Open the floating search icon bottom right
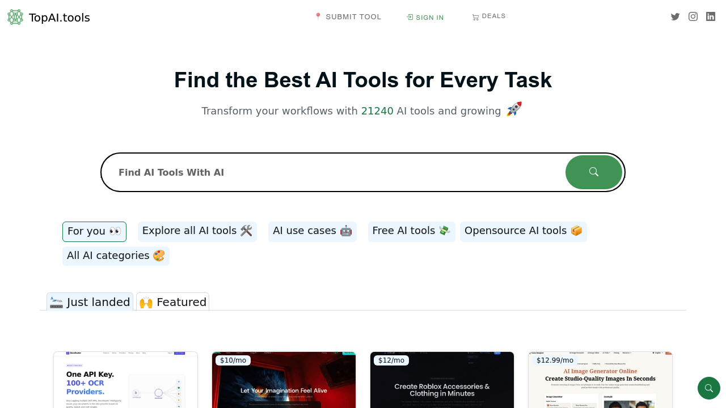Viewport: 726px width, 408px height. pos(709,388)
